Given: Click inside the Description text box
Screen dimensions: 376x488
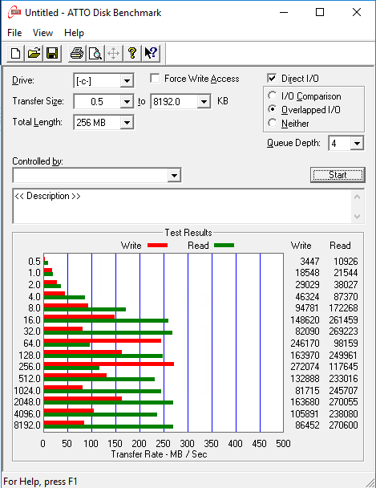Looking at the screenshot, I should point(183,206).
